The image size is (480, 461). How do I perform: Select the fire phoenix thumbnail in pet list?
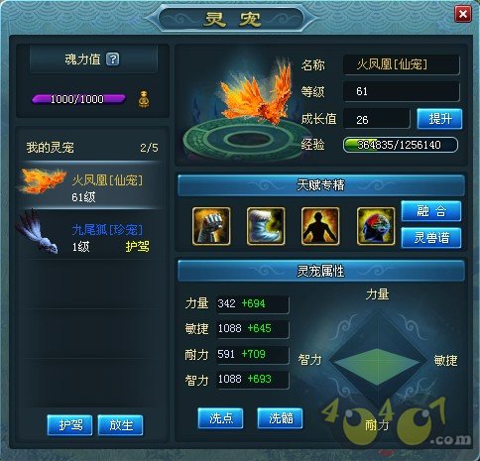click(x=43, y=180)
